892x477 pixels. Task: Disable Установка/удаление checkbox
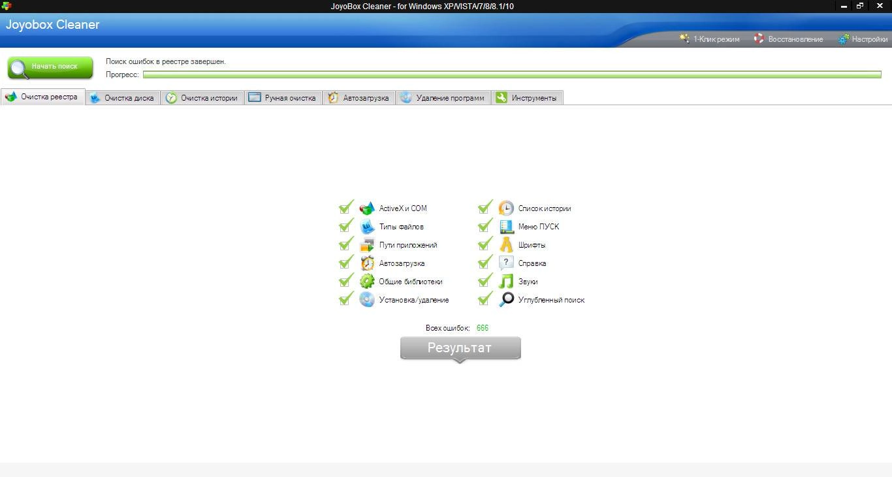346,299
